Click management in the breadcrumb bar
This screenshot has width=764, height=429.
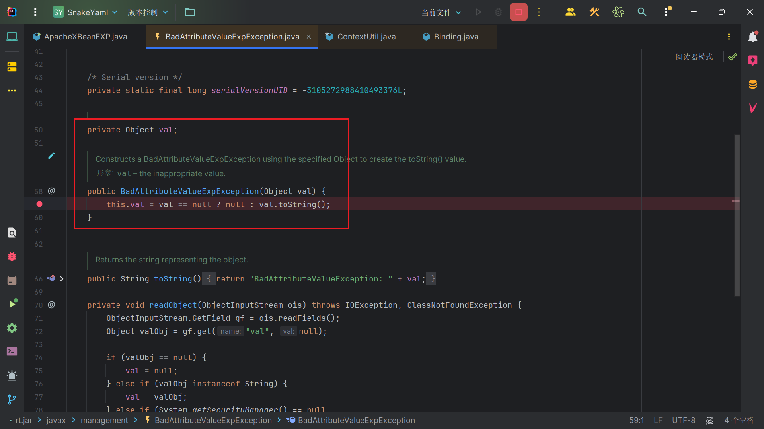pos(104,420)
